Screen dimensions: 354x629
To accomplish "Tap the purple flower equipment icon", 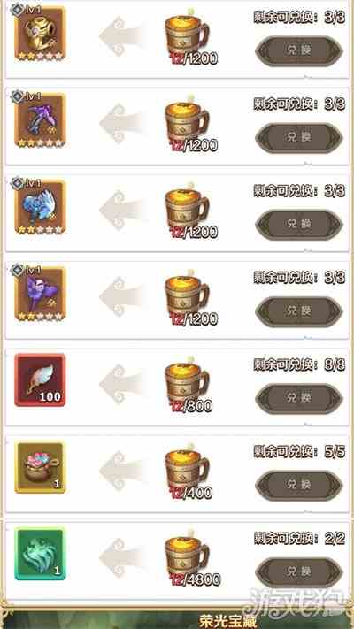I will point(40,294).
